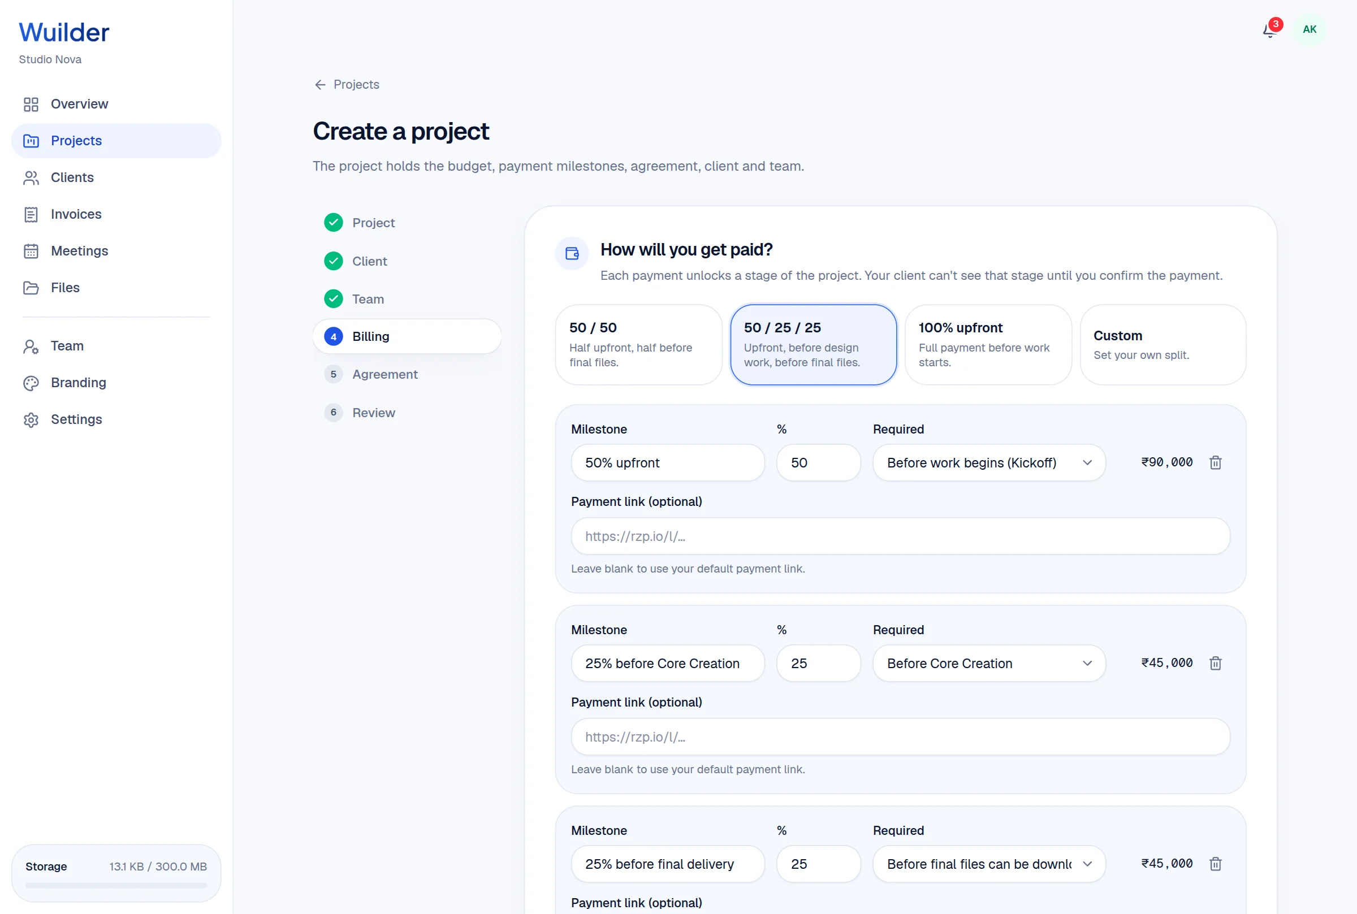Open Files in the sidebar
This screenshot has width=1357, height=914.
tap(116, 288)
